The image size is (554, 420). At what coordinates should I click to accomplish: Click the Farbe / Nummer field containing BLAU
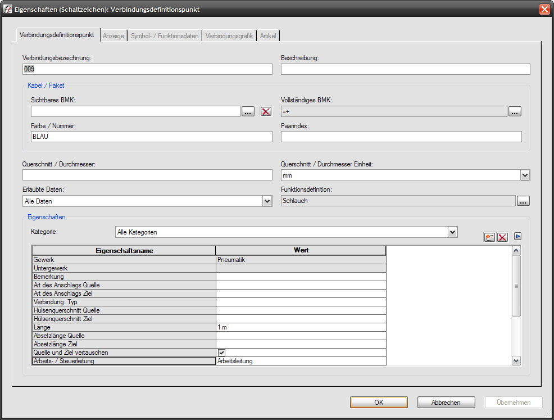pyautogui.click(x=152, y=137)
